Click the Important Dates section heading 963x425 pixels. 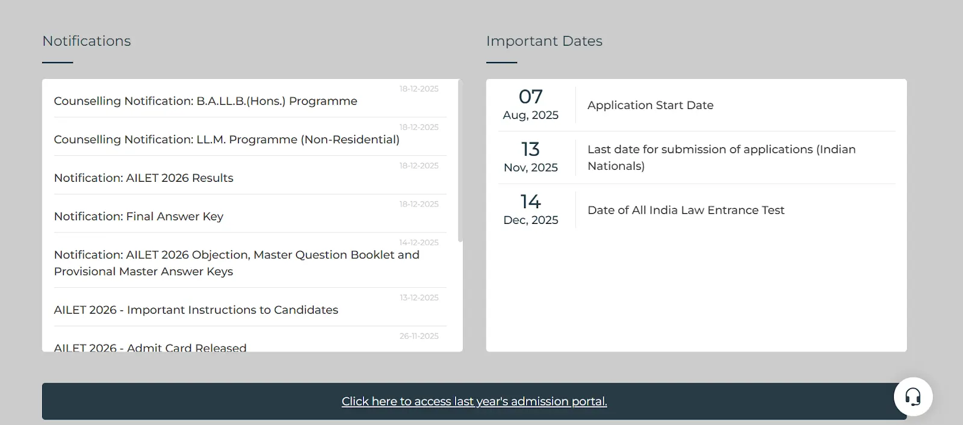coord(544,41)
